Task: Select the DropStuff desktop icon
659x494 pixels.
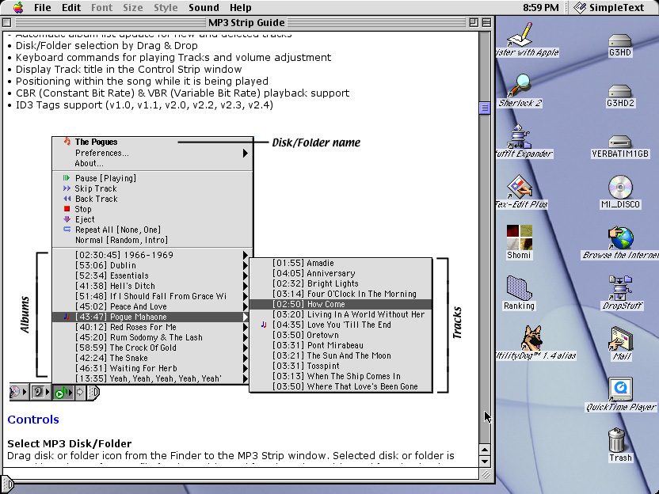Action: (621, 287)
